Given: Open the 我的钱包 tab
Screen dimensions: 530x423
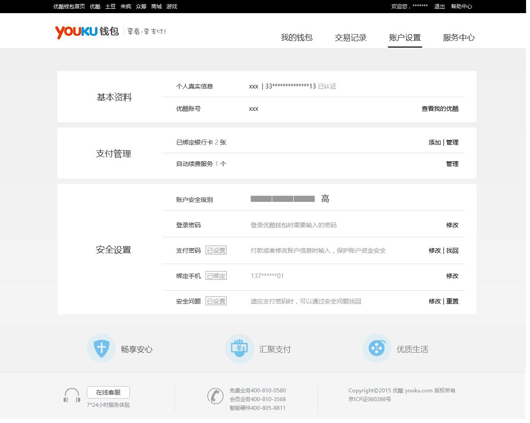Looking at the screenshot, I should [x=296, y=38].
